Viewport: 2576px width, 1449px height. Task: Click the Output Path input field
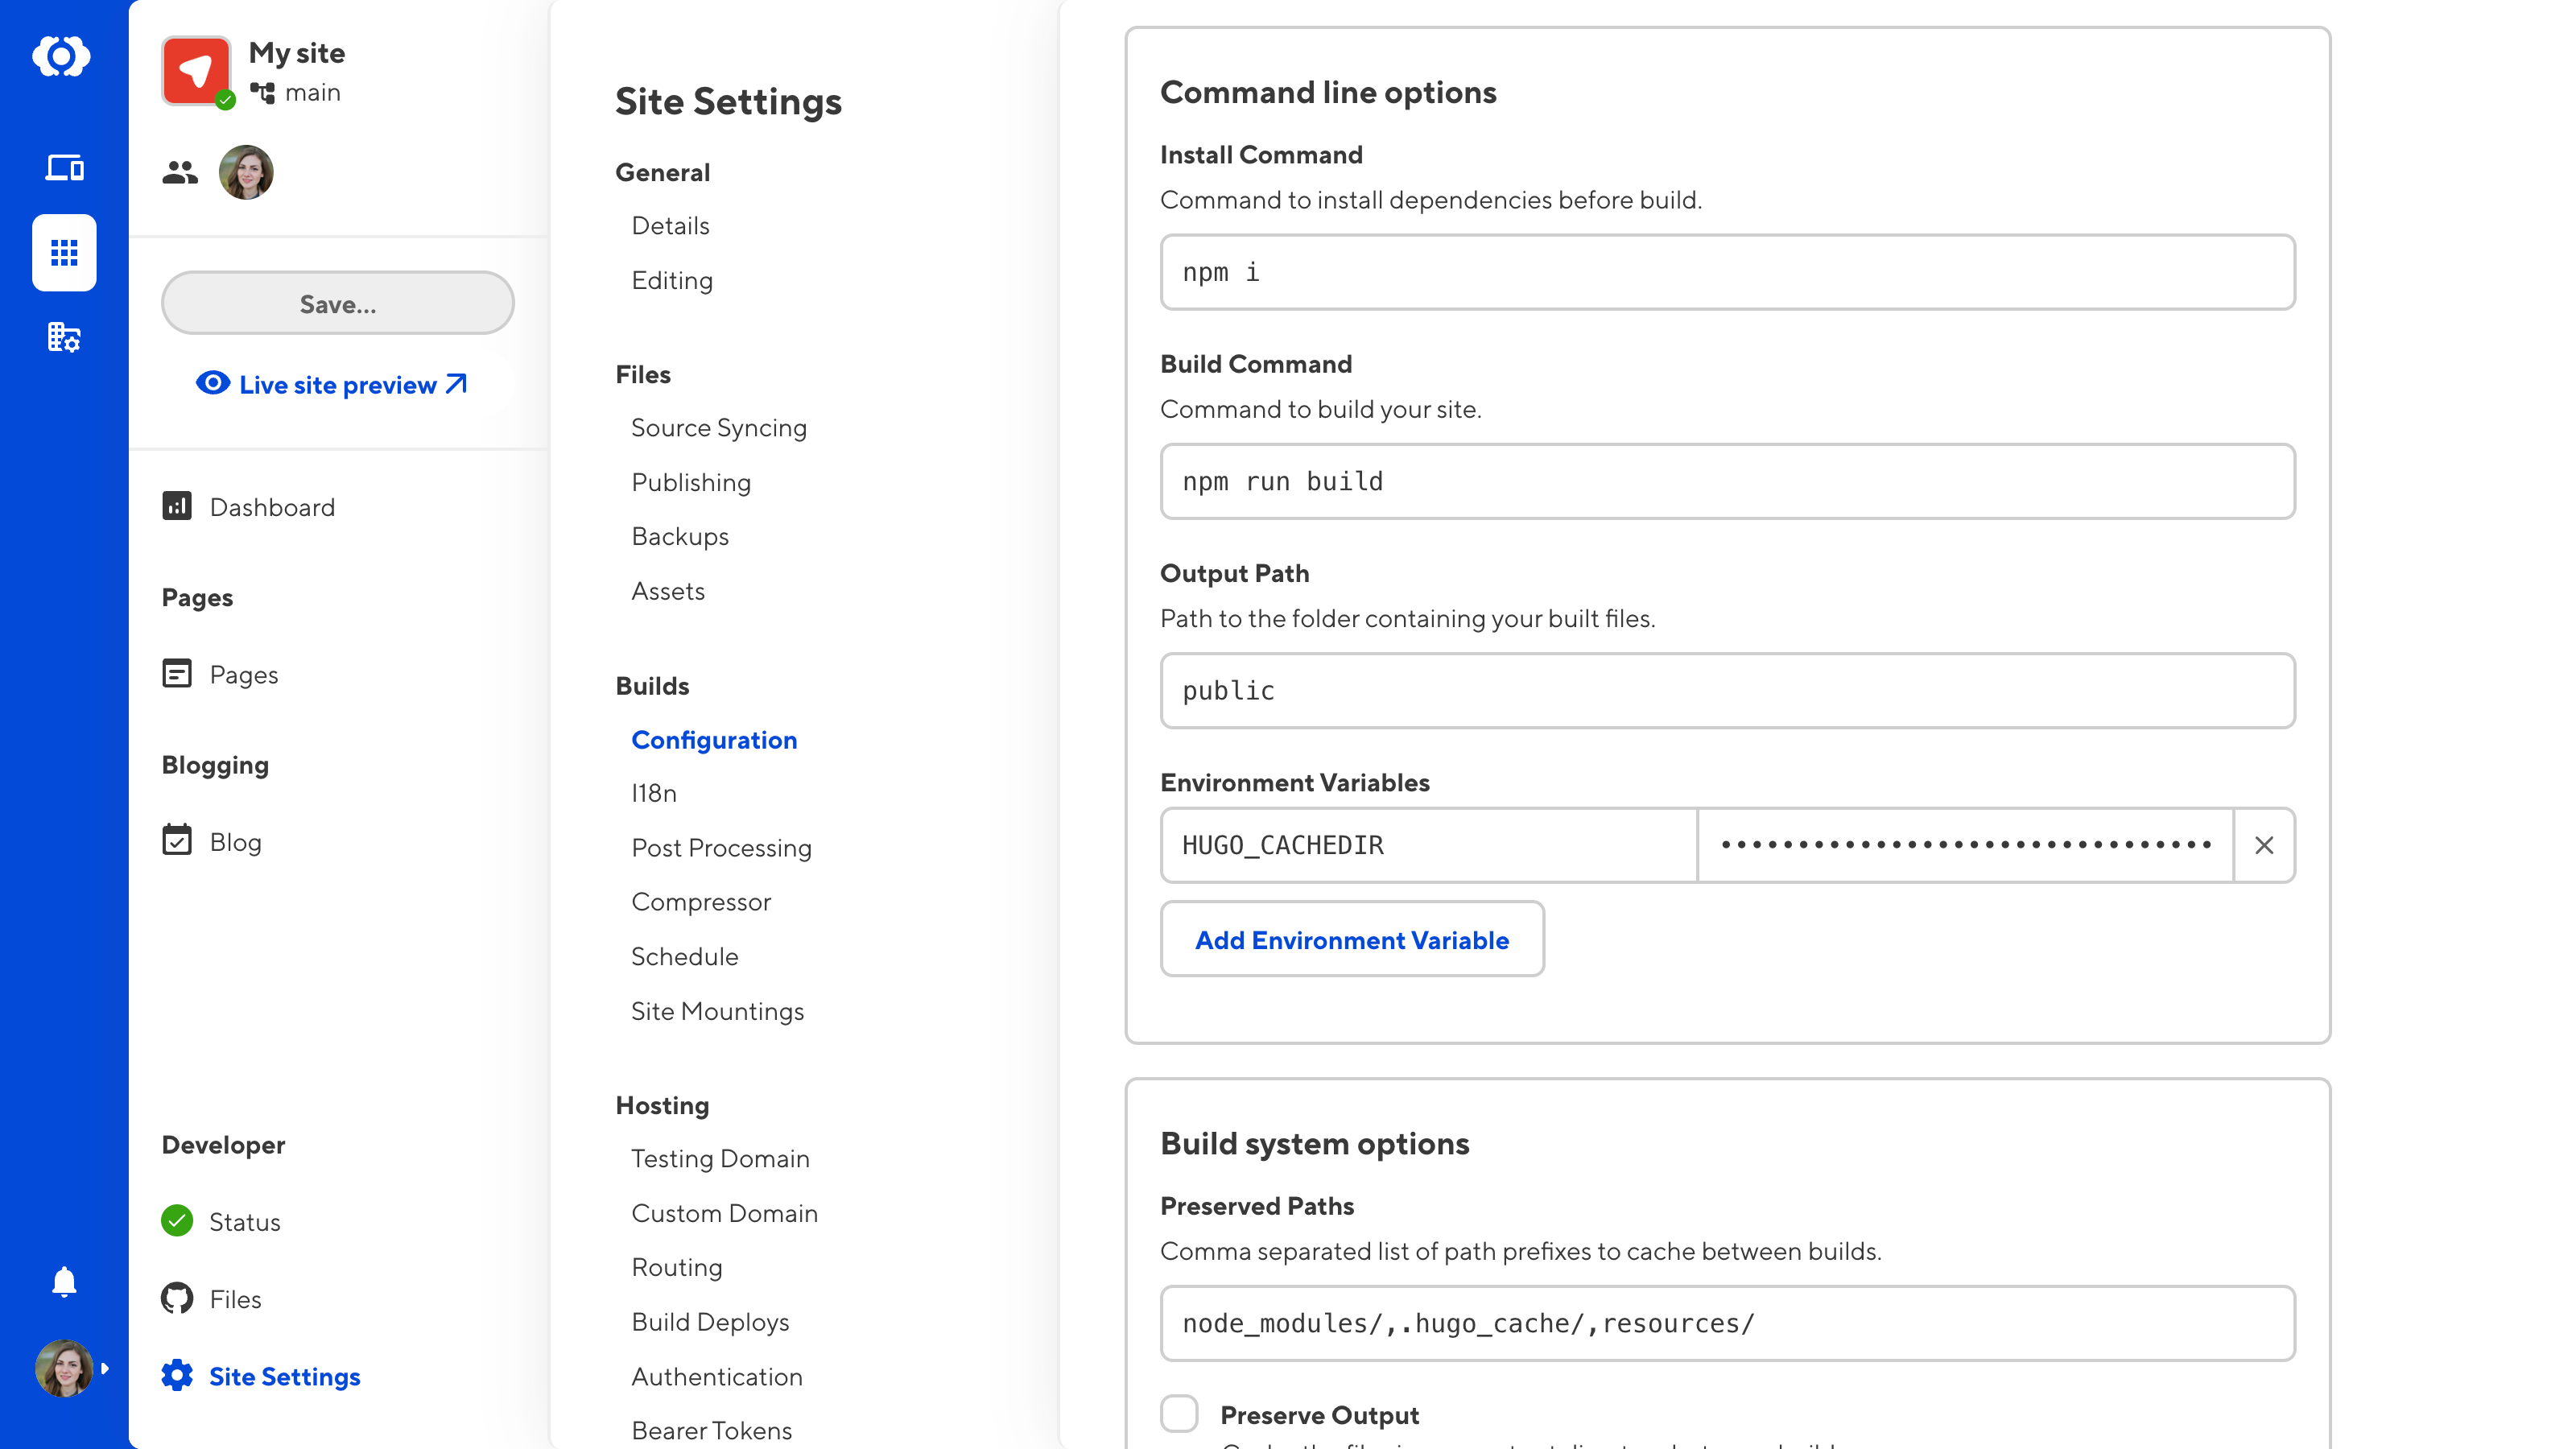[1727, 690]
